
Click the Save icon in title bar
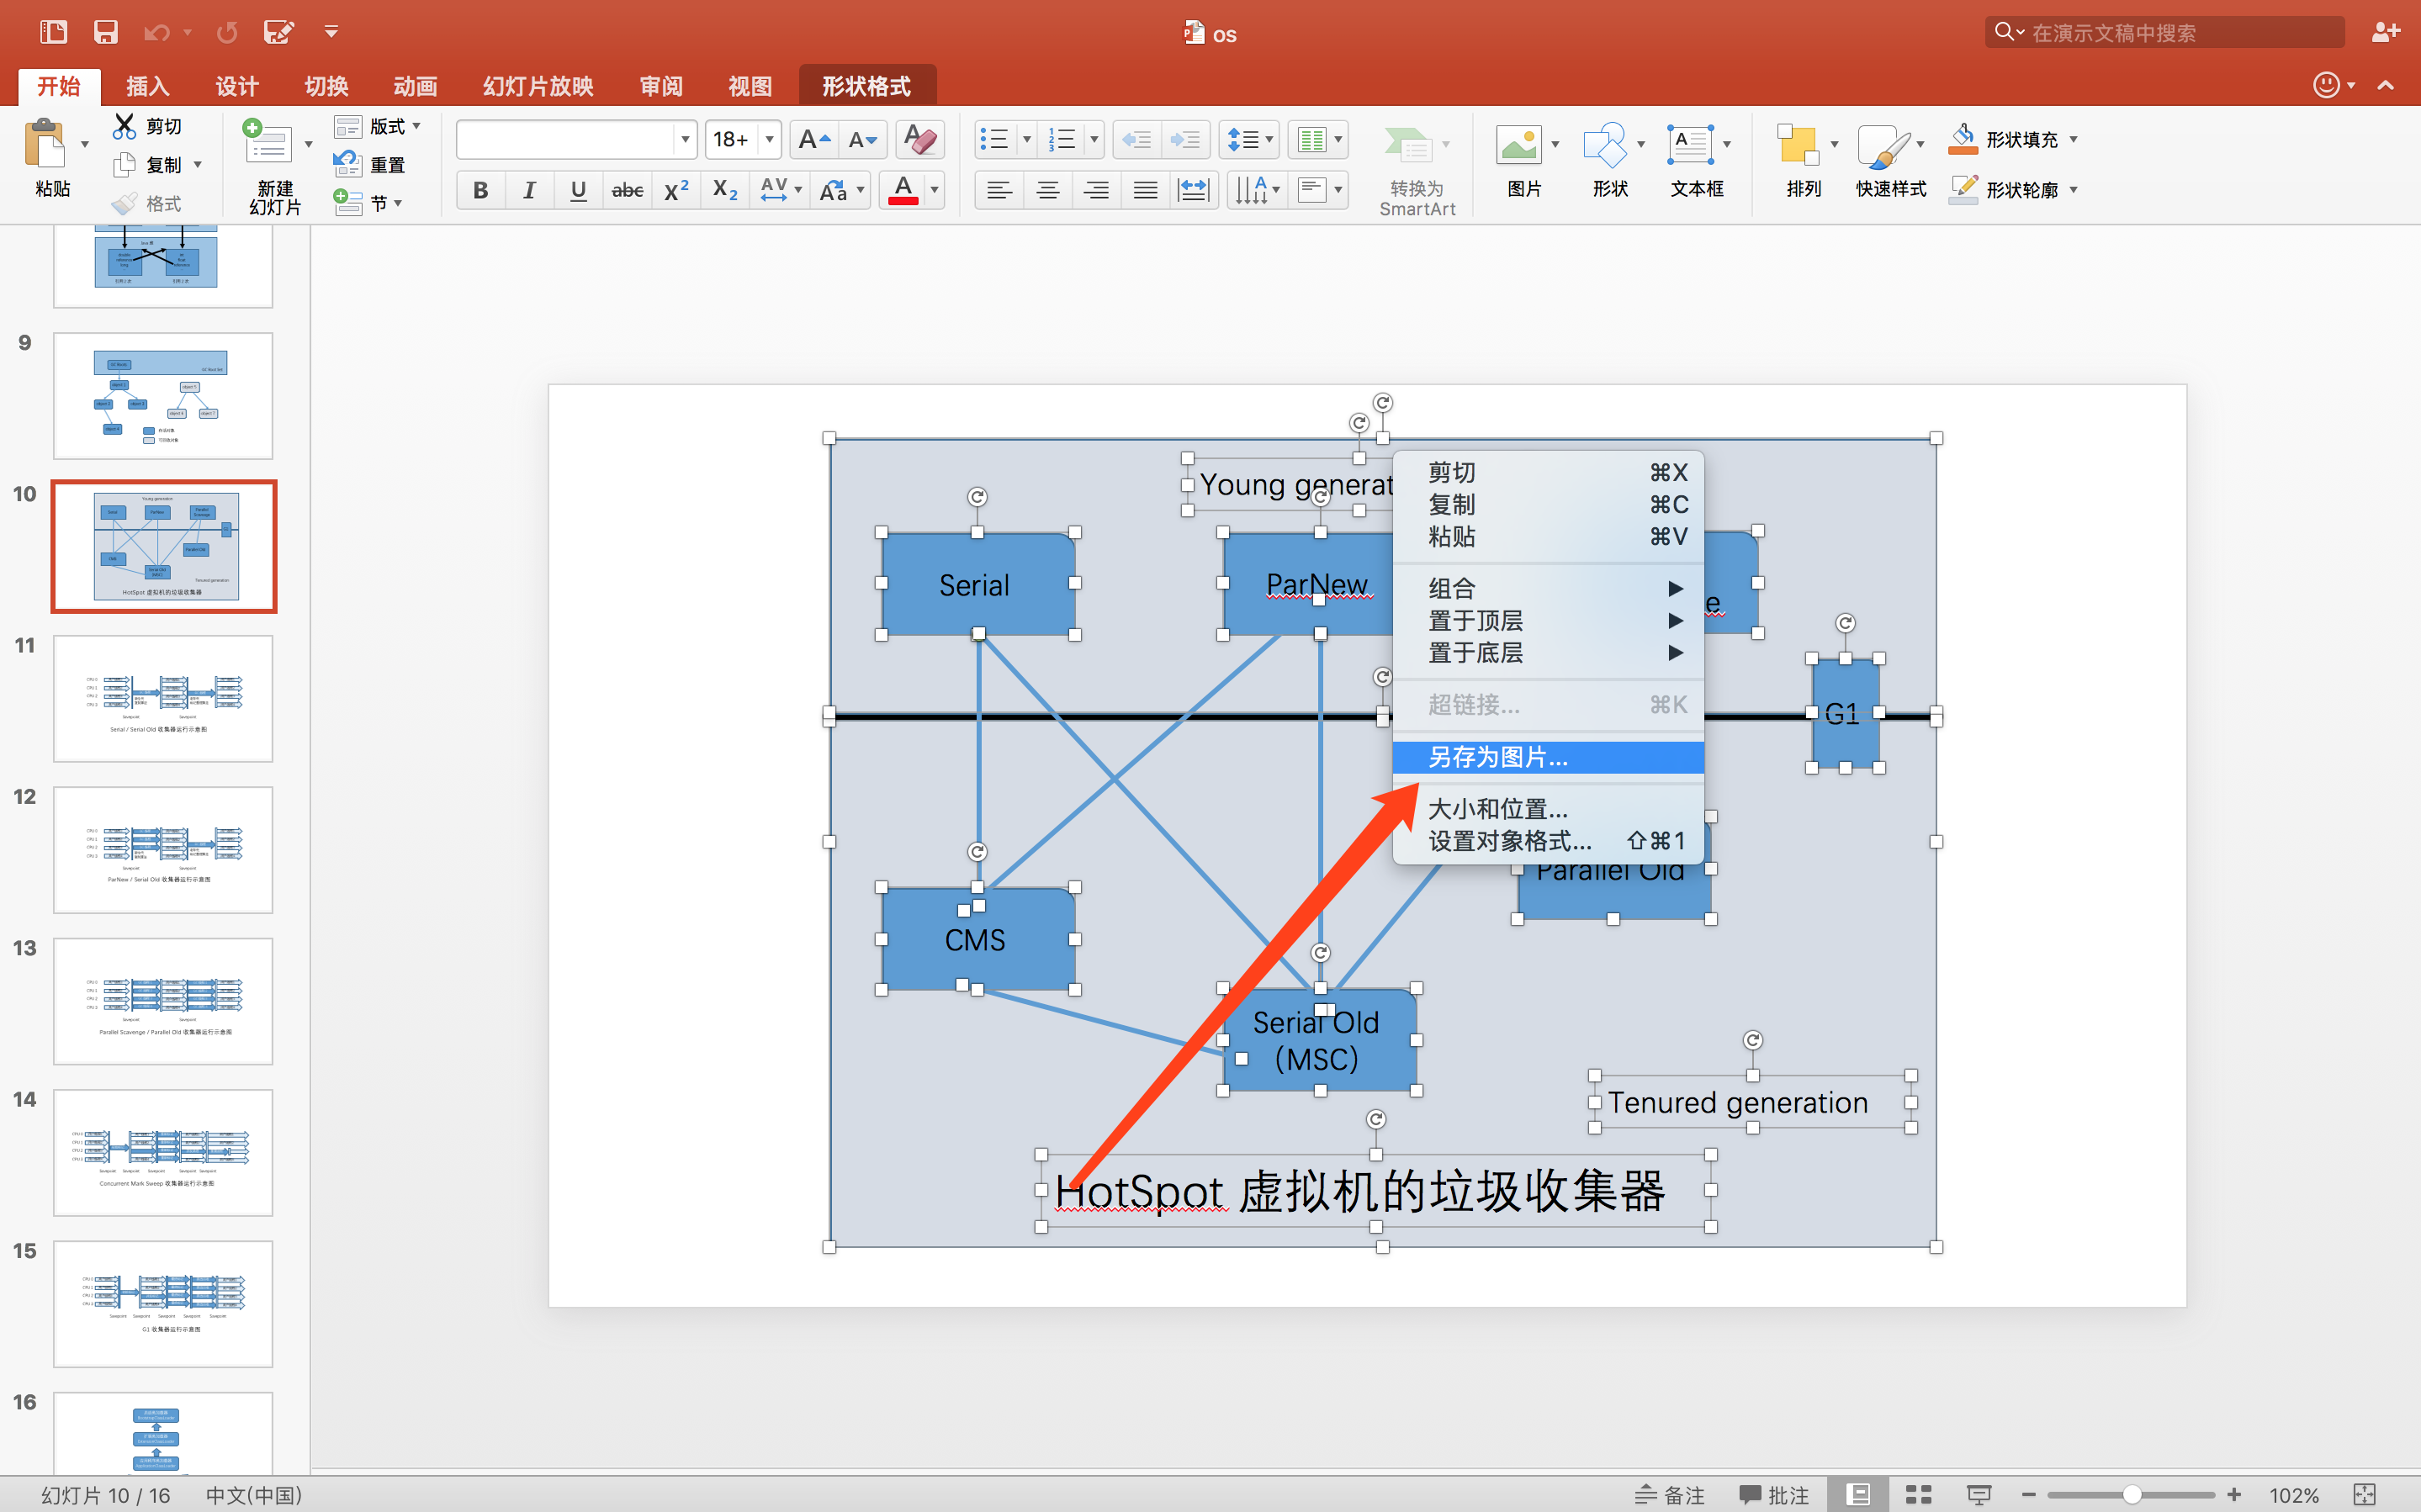pyautogui.click(x=105, y=32)
